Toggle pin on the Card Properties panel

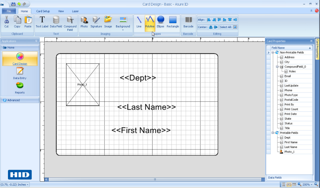[311, 41]
